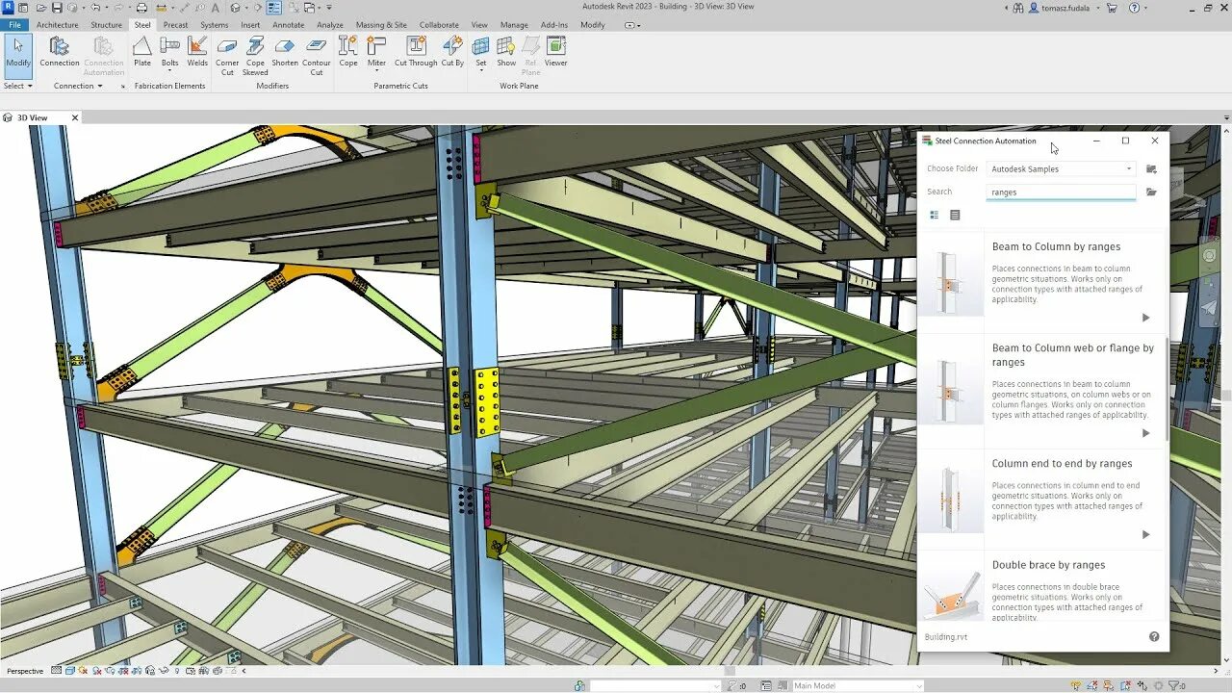Click the ranges search field

pyautogui.click(x=1061, y=192)
